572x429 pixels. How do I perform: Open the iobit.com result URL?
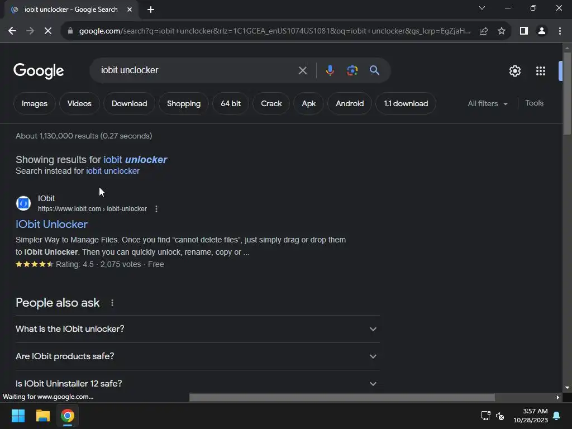pyautogui.click(x=92, y=209)
